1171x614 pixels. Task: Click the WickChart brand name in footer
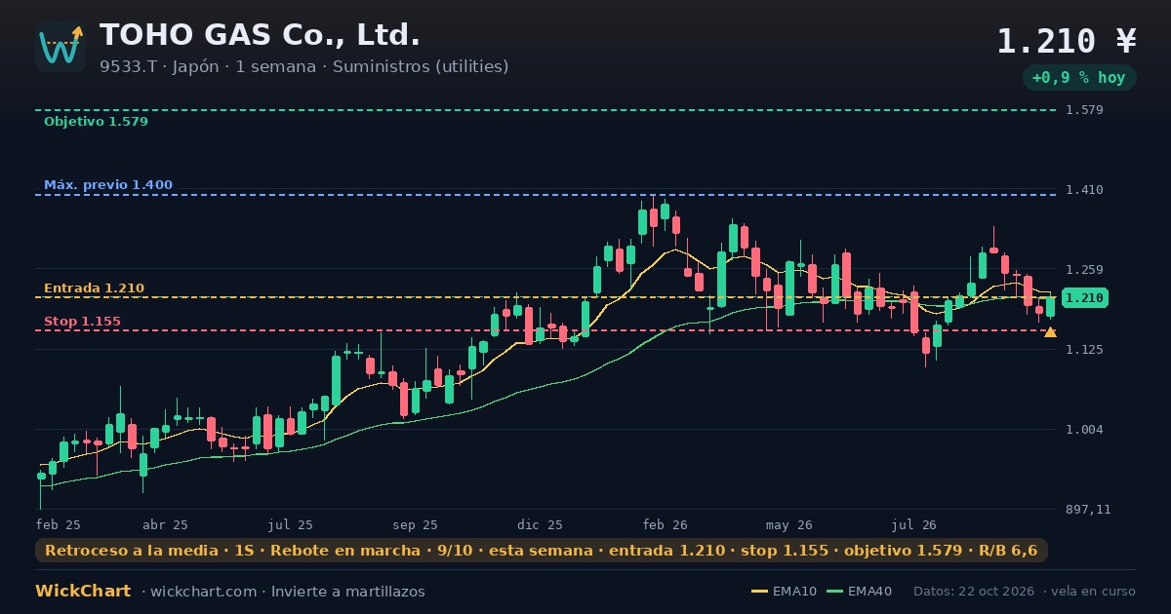point(83,592)
